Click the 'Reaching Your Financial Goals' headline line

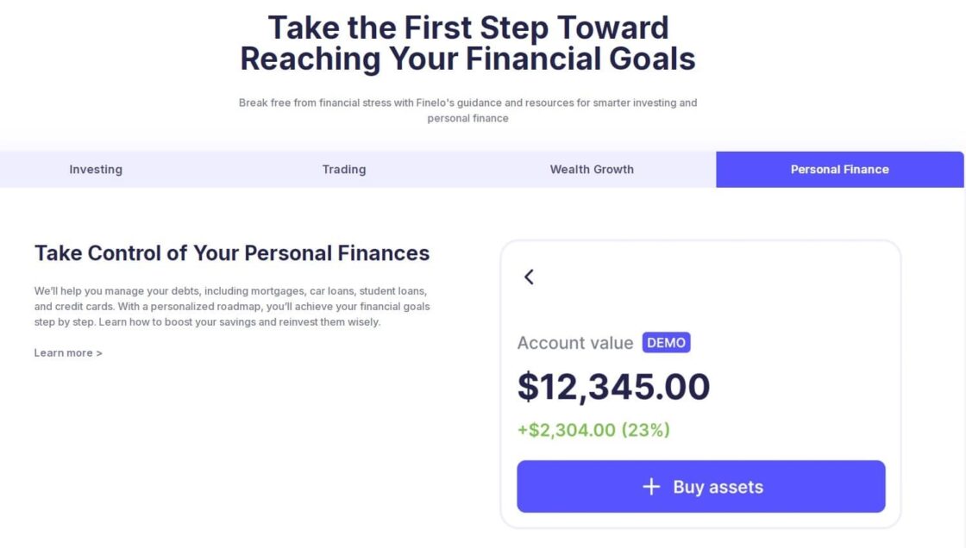pyautogui.click(x=467, y=59)
